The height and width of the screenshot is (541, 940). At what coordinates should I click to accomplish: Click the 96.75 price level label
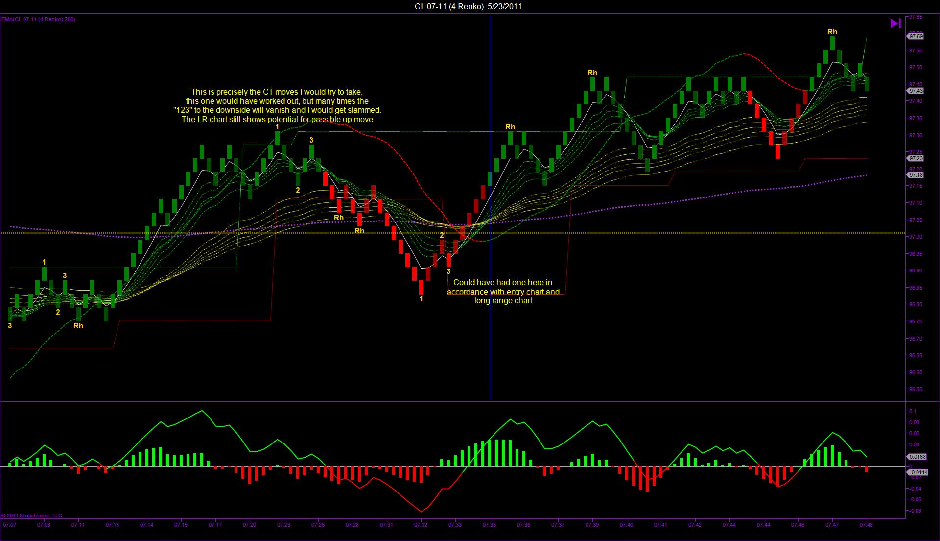[x=916, y=321]
